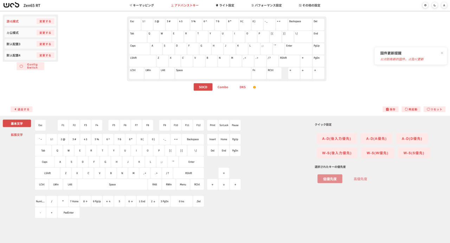
Task: Select 高優先度 high priority option
Action: [360, 179]
